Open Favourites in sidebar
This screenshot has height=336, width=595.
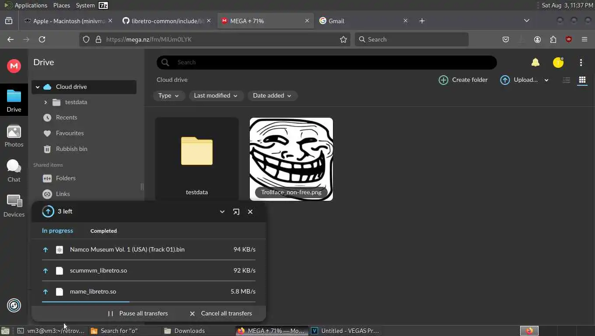pyautogui.click(x=70, y=133)
